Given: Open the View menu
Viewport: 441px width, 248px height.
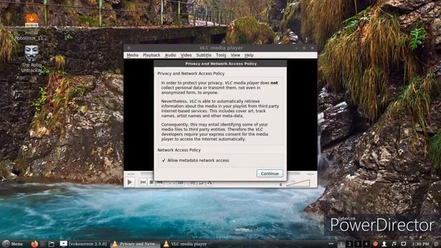Looking at the screenshot, I should [x=236, y=55].
